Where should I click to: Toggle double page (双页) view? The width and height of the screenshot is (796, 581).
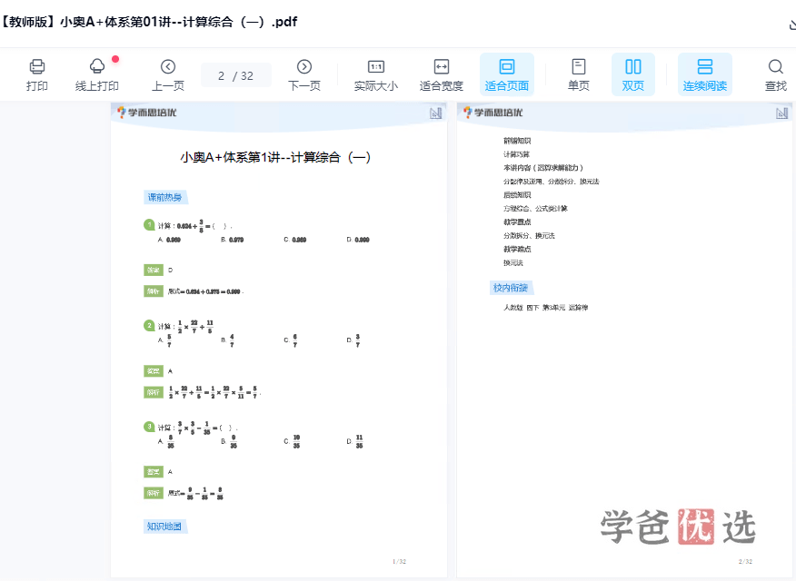click(633, 74)
